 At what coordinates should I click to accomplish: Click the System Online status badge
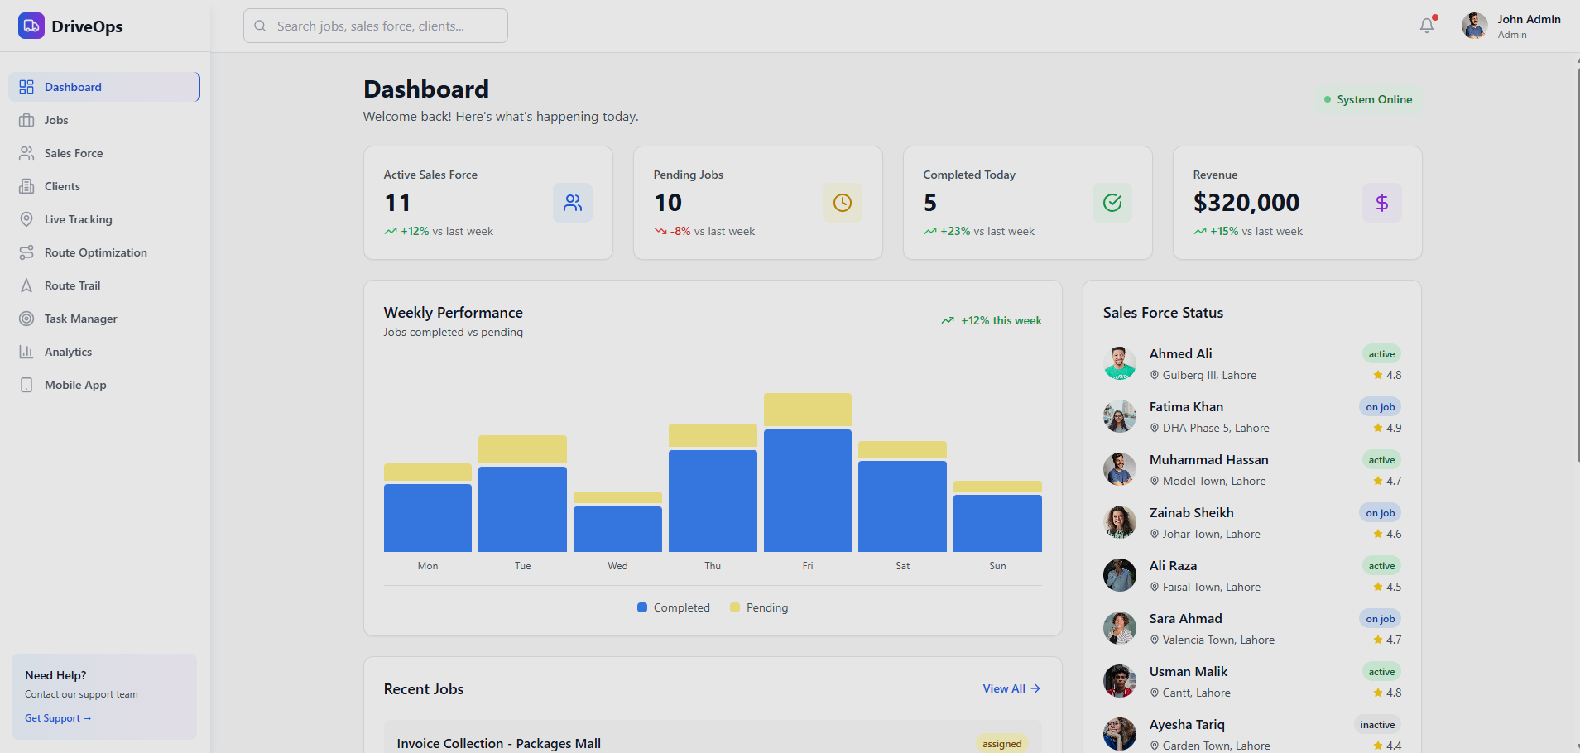click(x=1368, y=99)
